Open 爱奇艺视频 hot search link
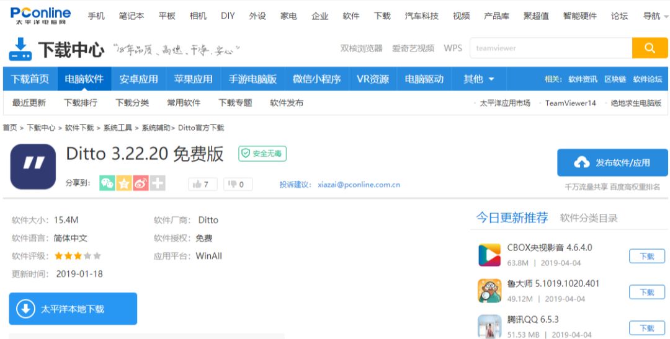 pos(413,48)
